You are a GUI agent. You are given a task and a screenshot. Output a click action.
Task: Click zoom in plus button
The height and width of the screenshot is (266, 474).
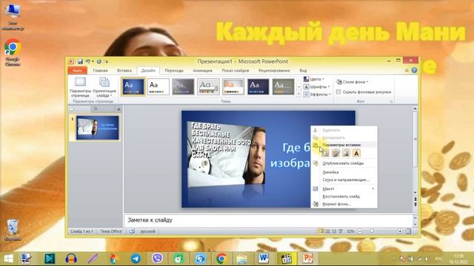(400, 231)
